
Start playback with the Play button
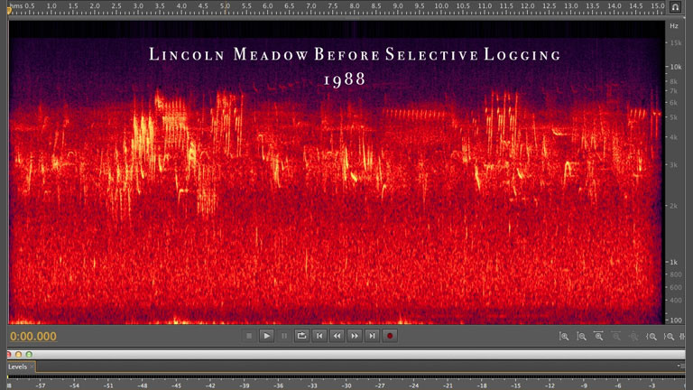[x=266, y=336]
